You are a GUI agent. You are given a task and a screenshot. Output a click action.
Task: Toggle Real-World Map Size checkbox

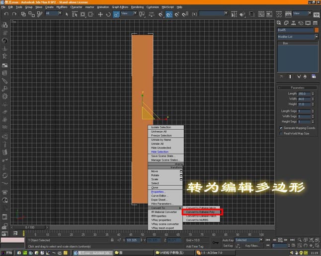coord(281,133)
